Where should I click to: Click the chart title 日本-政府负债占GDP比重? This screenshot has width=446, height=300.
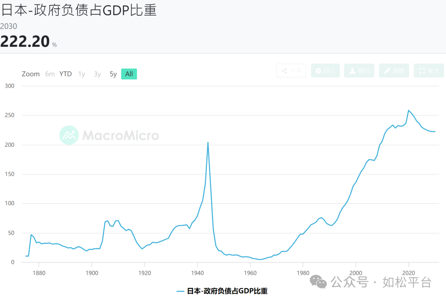(x=78, y=10)
